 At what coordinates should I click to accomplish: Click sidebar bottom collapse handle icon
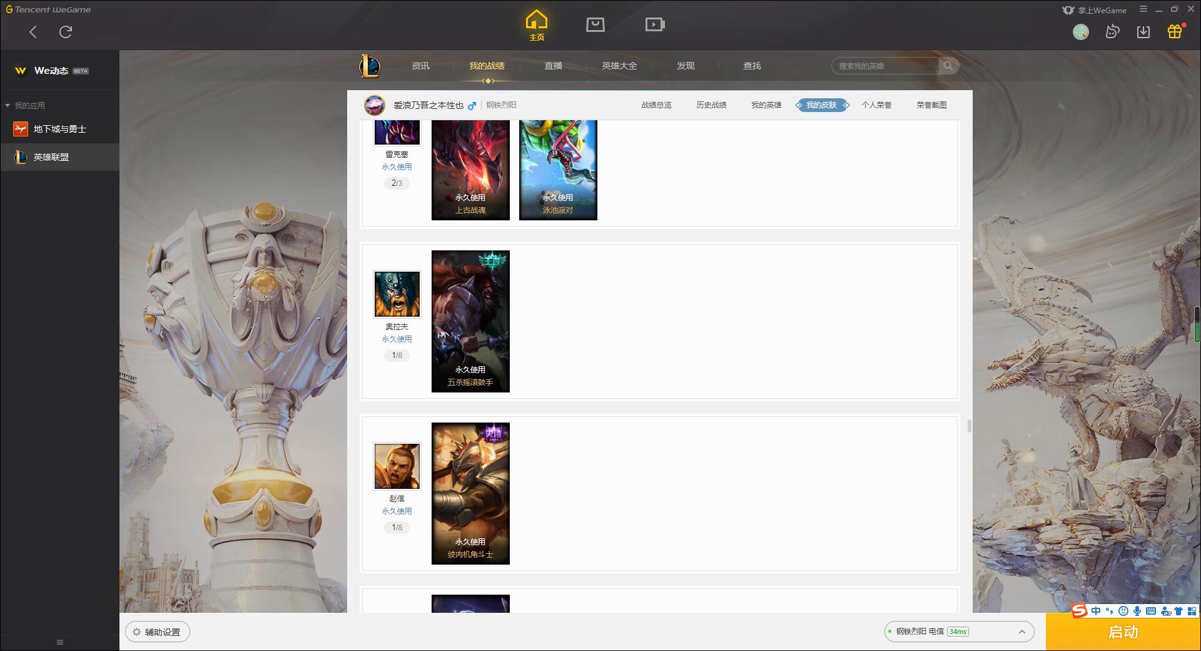60,642
